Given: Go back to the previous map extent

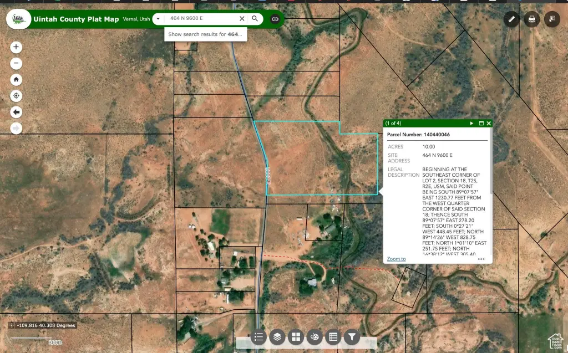Looking at the screenshot, I should coord(17,112).
